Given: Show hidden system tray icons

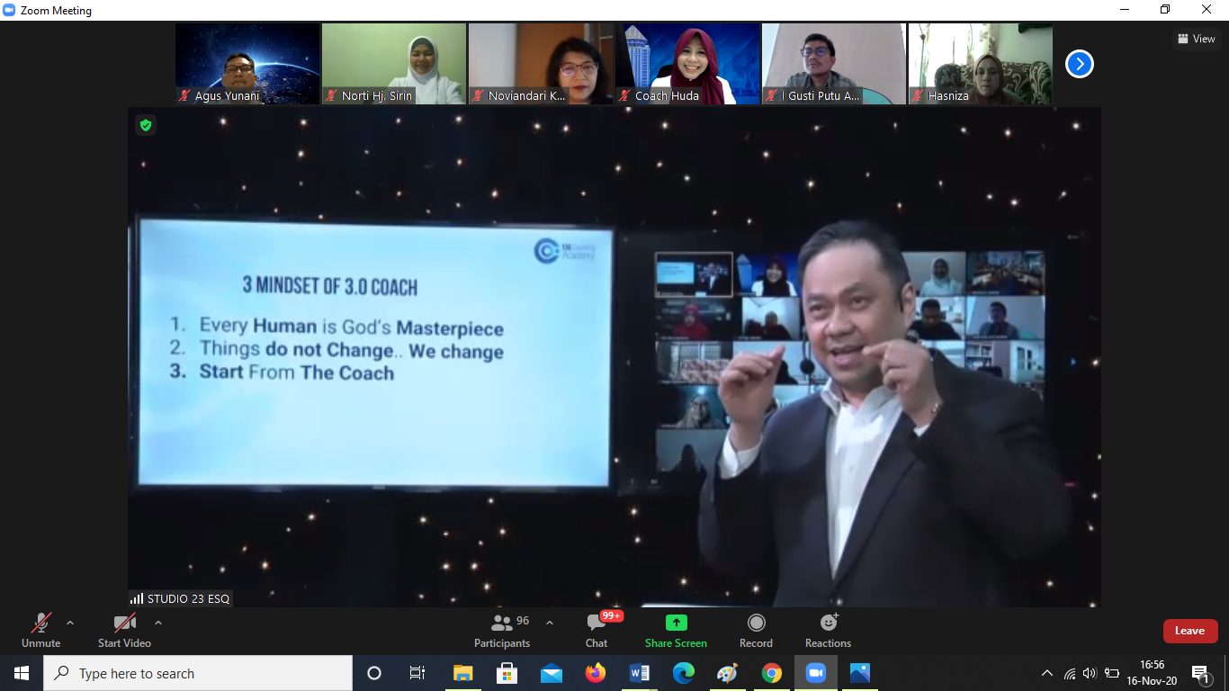Looking at the screenshot, I should coord(1046,673).
